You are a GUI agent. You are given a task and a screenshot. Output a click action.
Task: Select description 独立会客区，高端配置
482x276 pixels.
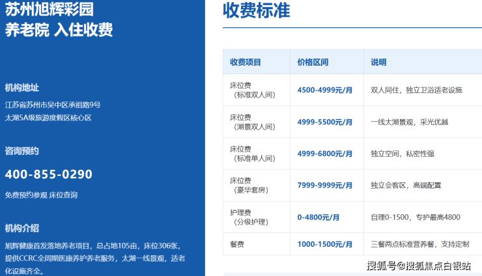point(406,186)
